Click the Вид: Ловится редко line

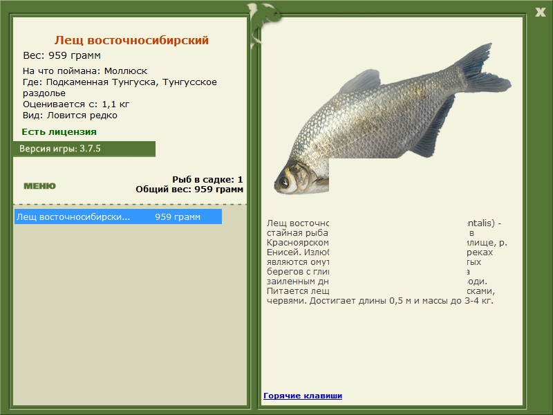[71, 116]
